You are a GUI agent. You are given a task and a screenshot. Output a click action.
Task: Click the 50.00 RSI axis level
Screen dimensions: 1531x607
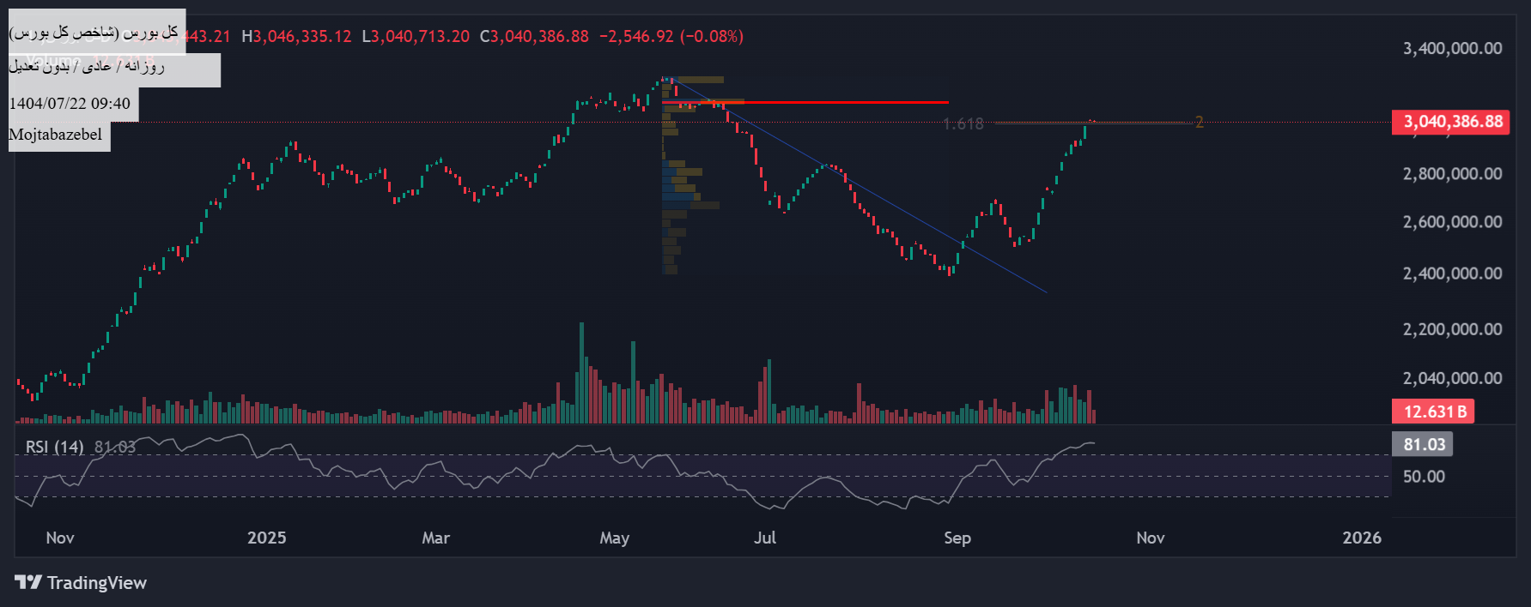point(1424,477)
